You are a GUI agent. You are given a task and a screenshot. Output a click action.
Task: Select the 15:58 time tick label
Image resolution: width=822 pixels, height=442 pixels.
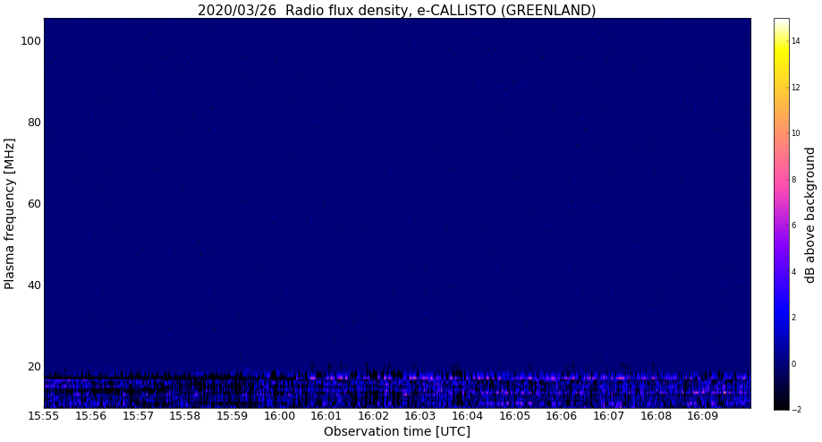[x=185, y=416]
